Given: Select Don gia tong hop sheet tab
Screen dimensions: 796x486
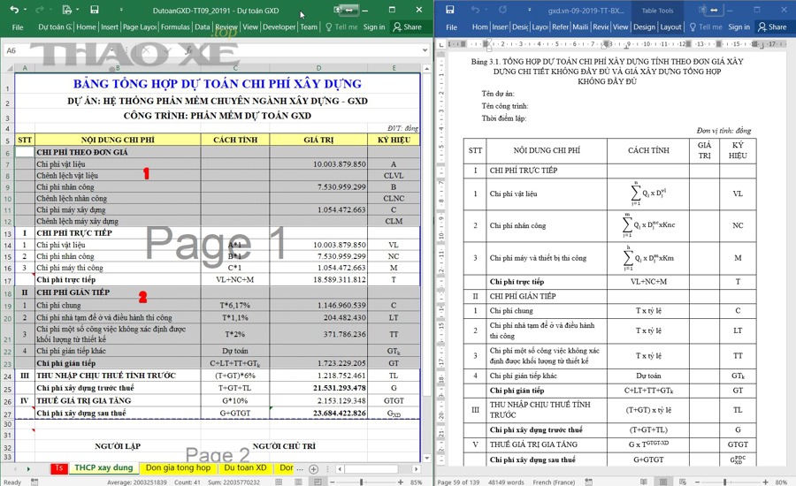Looking at the screenshot, I should tap(178, 467).
